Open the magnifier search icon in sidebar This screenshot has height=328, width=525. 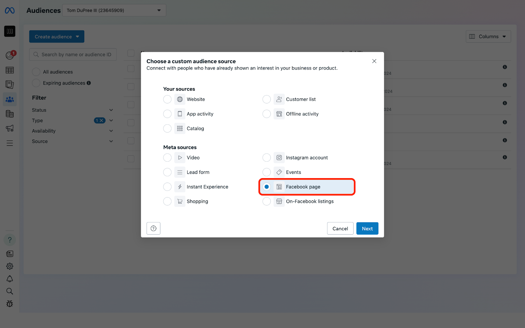coord(10,291)
